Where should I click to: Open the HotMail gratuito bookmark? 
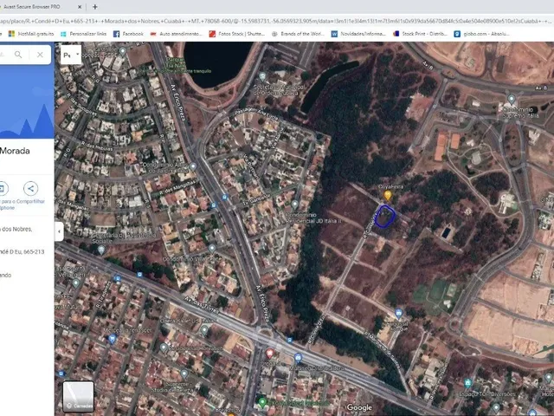pos(31,34)
